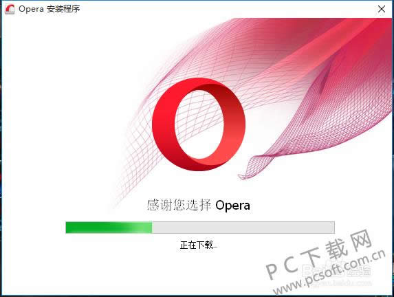The width and height of the screenshot is (394, 297).
Task: Click the large red Opera O logo
Action: point(199,124)
